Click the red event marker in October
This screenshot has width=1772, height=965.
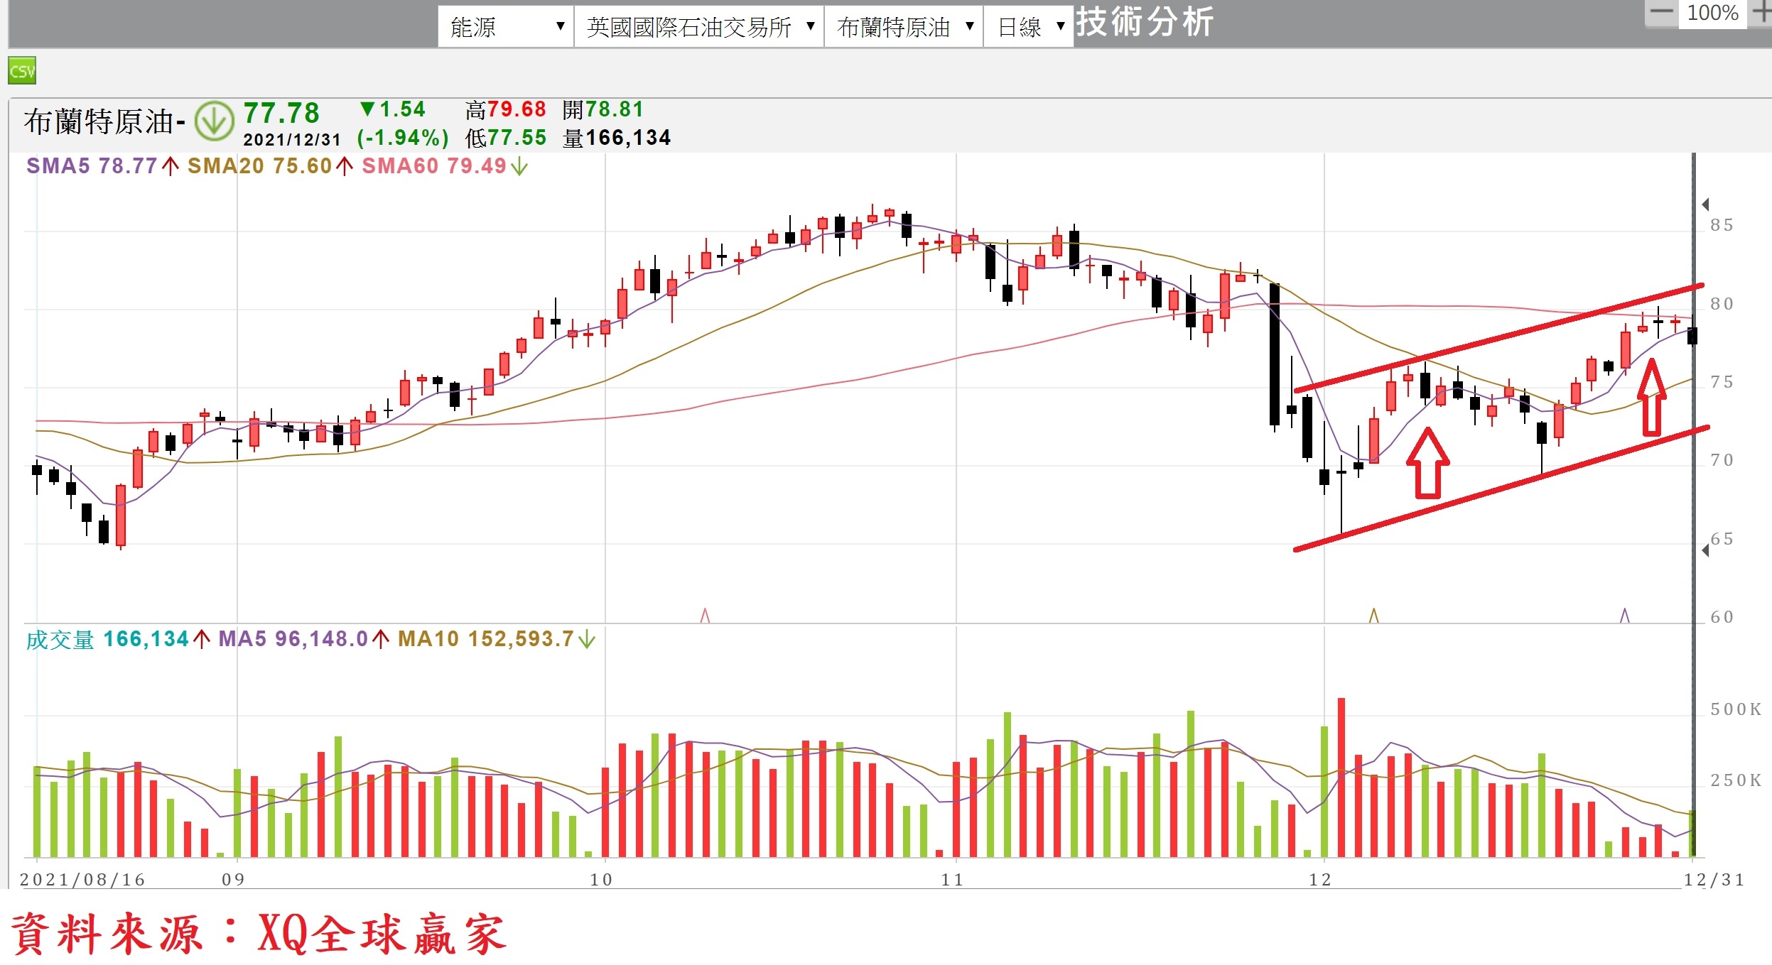[705, 615]
